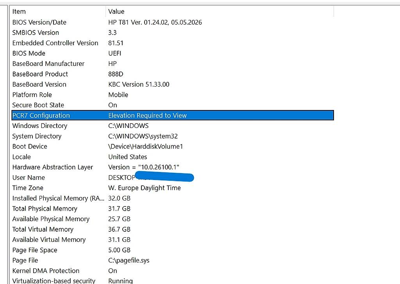Click the 5.00 GB value
Image resolution: width=400 pixels, height=284 pixels.
[119, 250]
